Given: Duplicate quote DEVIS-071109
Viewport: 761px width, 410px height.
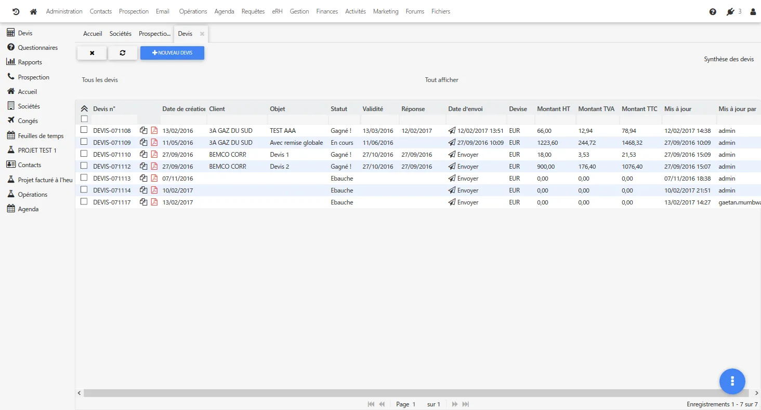Looking at the screenshot, I should coord(143,143).
